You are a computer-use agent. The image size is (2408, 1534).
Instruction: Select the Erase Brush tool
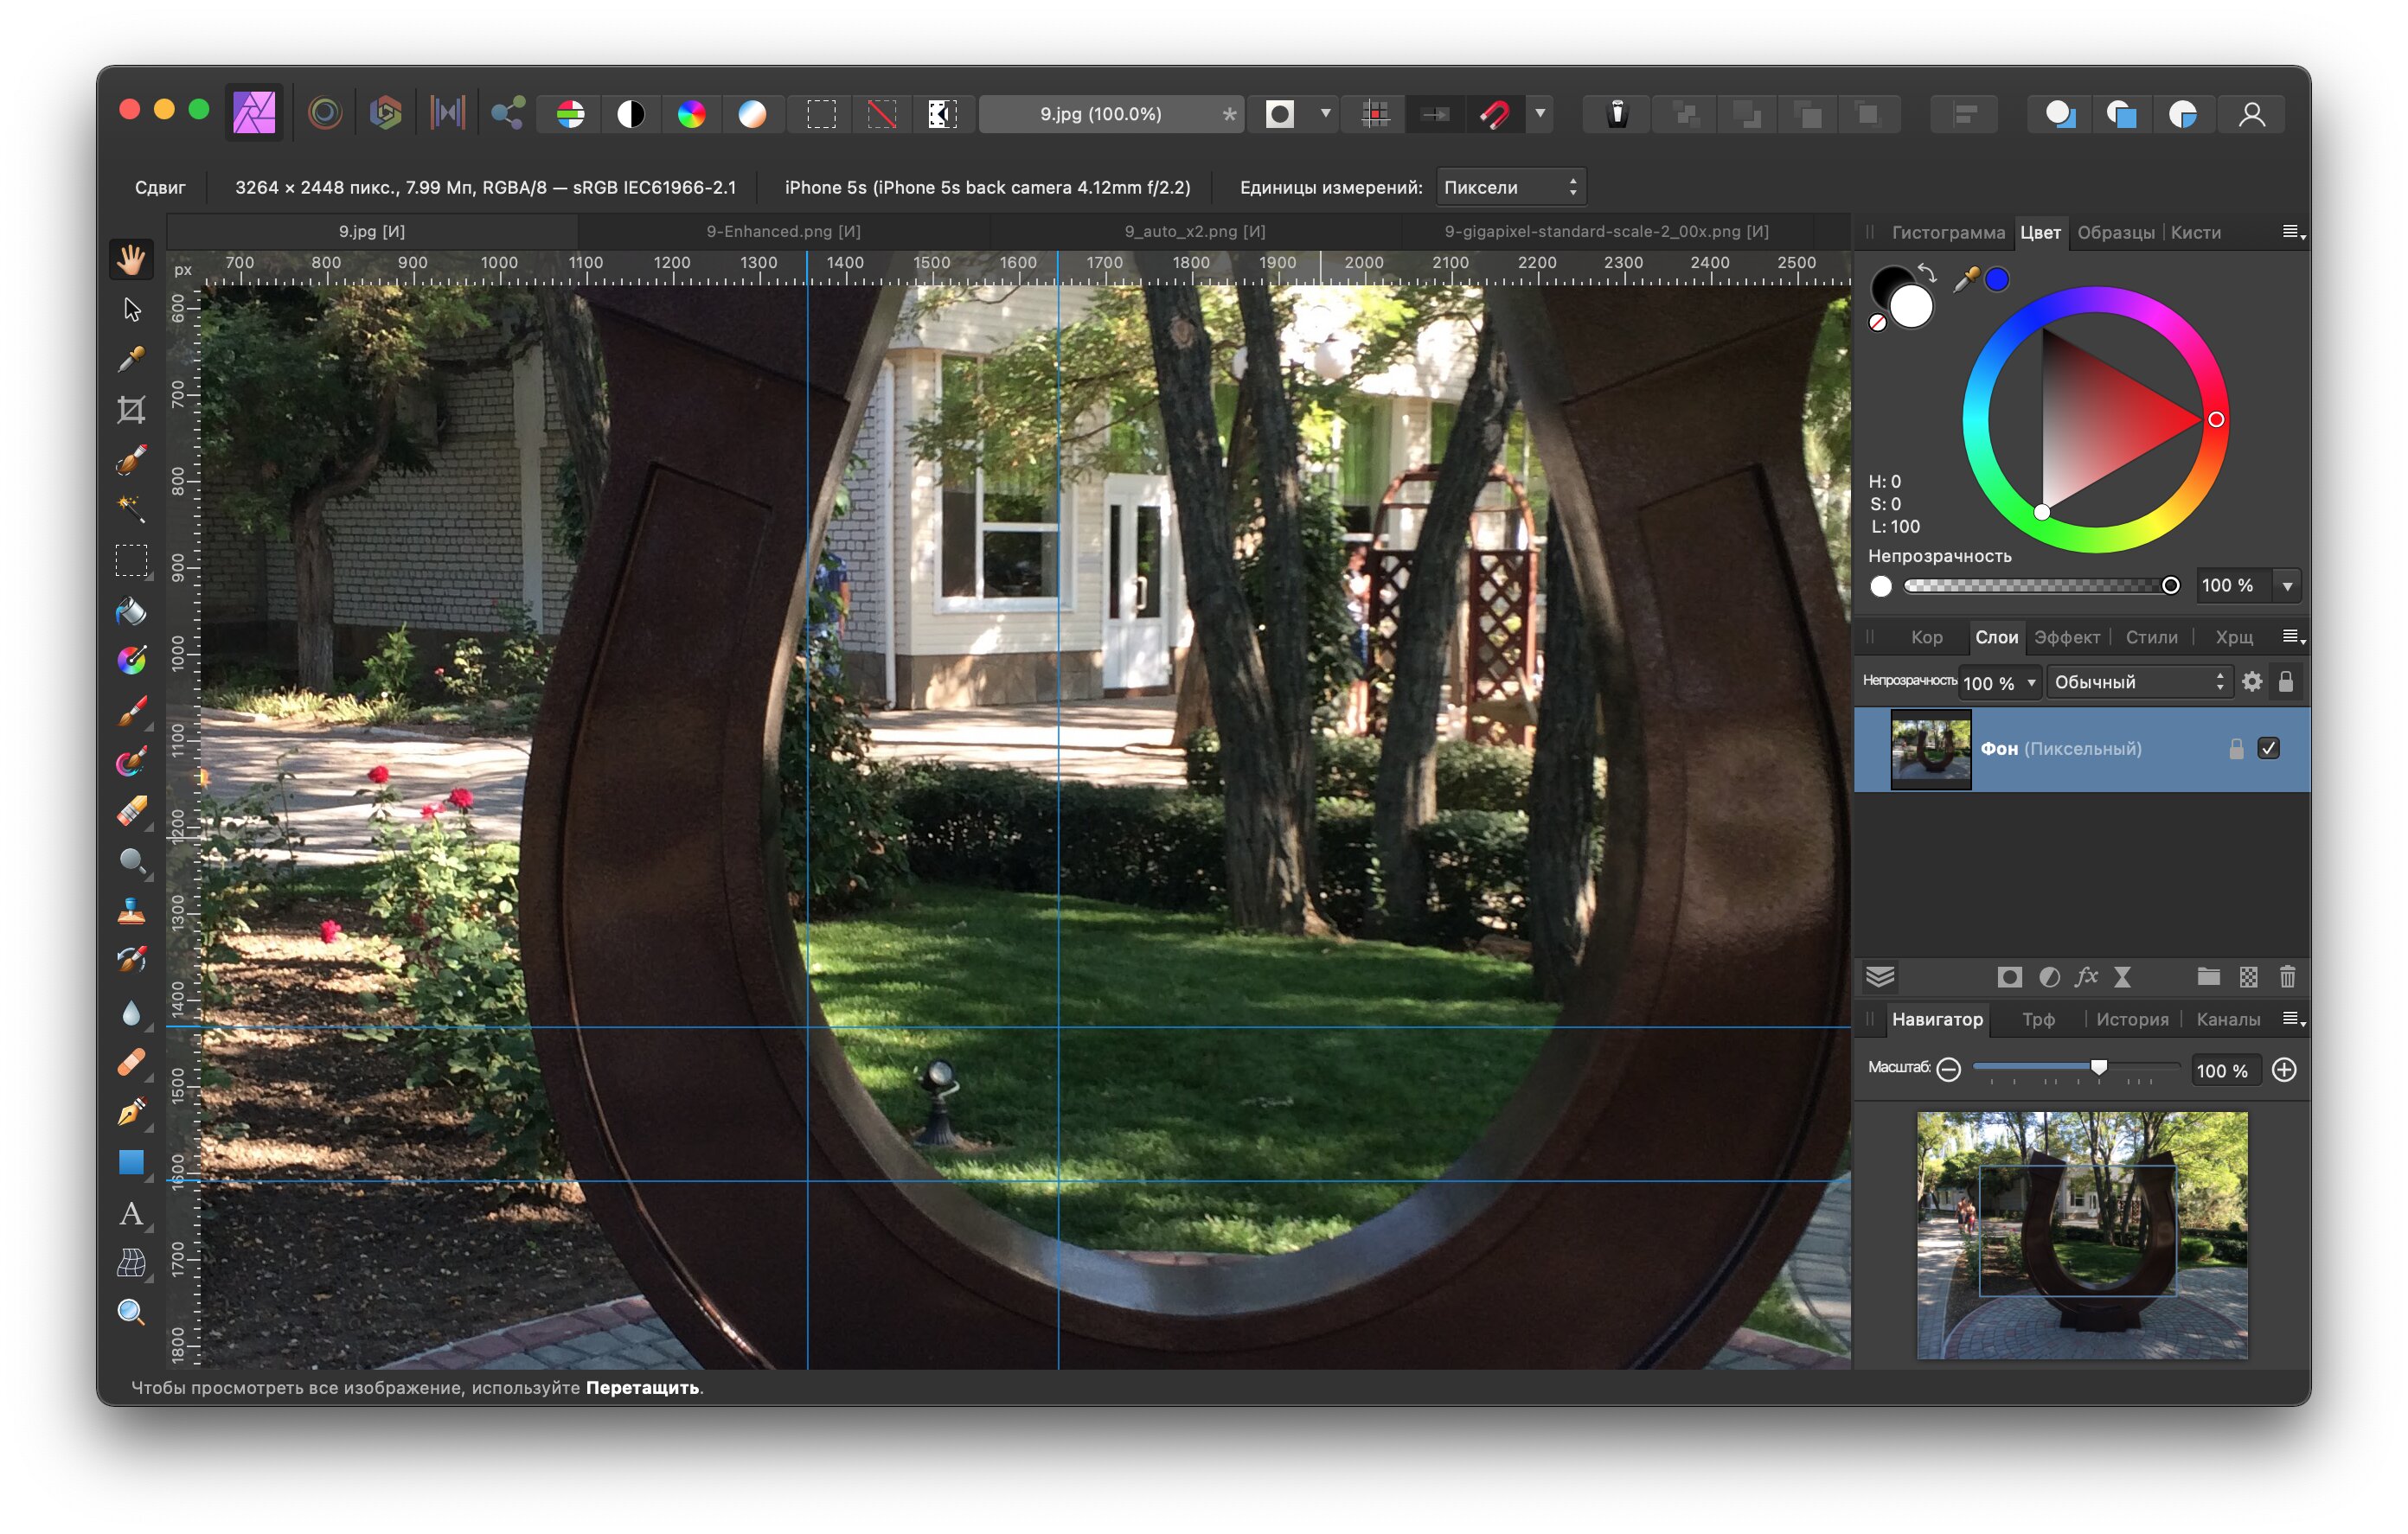click(131, 811)
